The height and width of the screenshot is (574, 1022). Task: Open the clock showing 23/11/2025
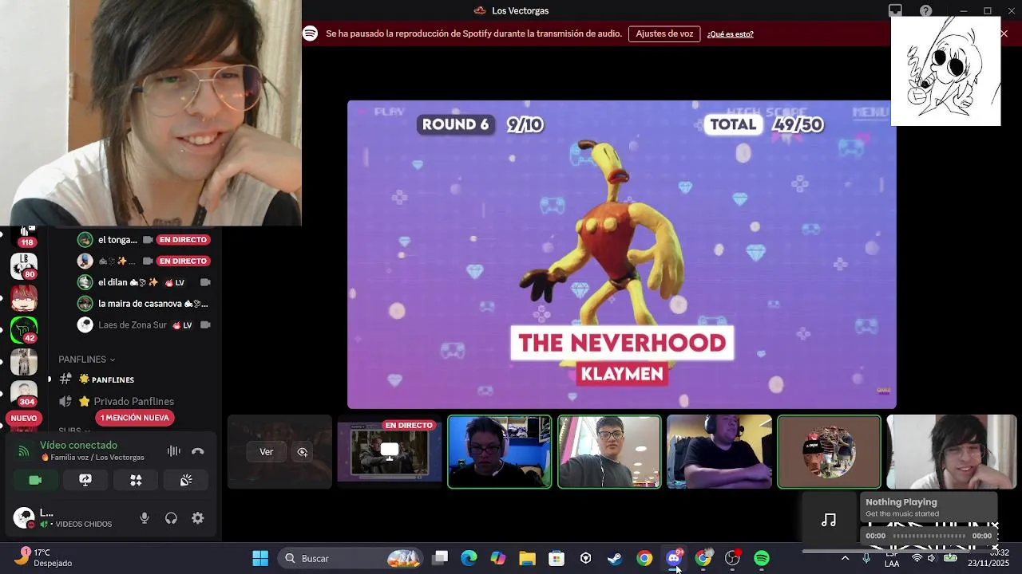click(988, 558)
